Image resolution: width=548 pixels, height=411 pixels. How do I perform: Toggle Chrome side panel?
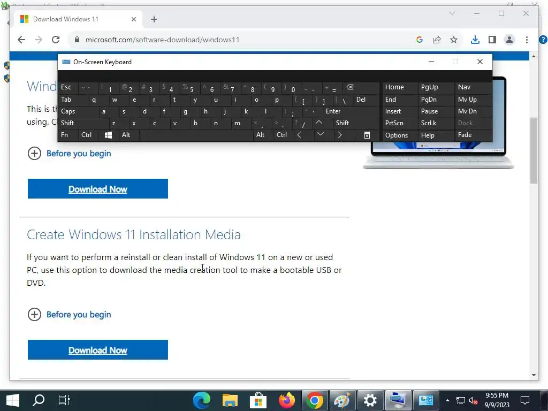coord(492,40)
